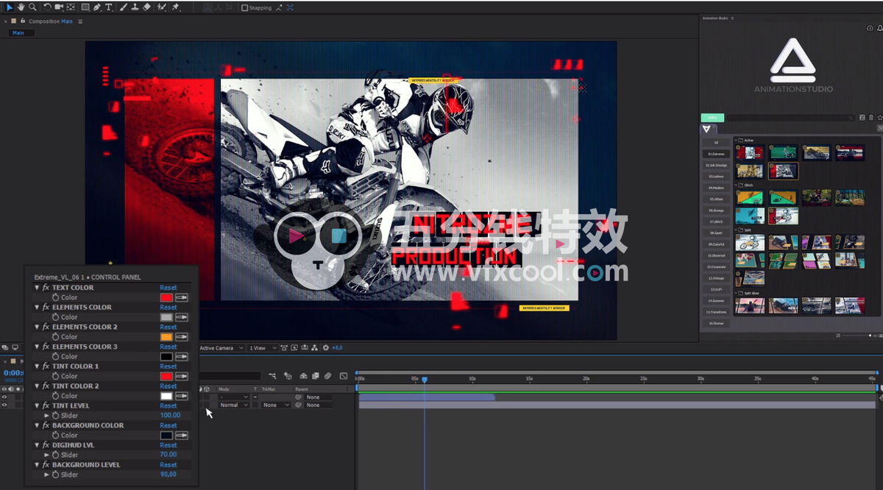This screenshot has height=490, width=883.
Task: Click the orange ELEMENTS COLOR 2 swatch
Action: pos(166,337)
